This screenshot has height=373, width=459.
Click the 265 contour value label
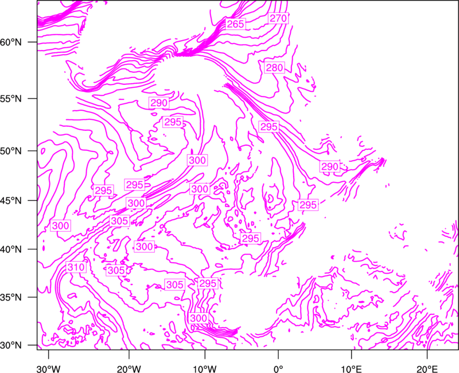[x=235, y=24]
